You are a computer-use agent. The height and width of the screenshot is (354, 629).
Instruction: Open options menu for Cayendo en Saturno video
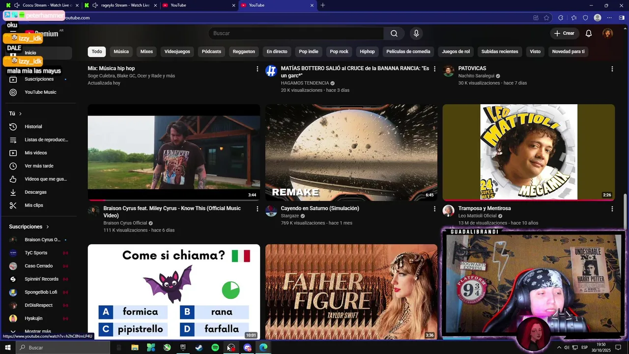[434, 209]
